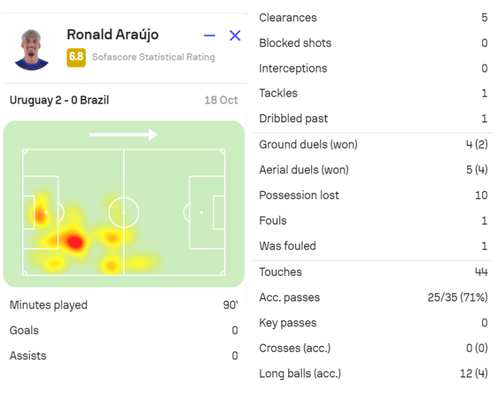Select the Uruguay 2 - 0 Brazil match

[59, 100]
